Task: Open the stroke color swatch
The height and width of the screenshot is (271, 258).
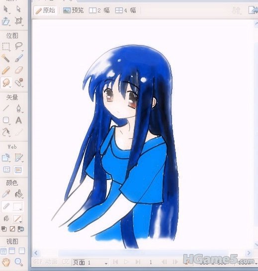Action: click(17, 206)
